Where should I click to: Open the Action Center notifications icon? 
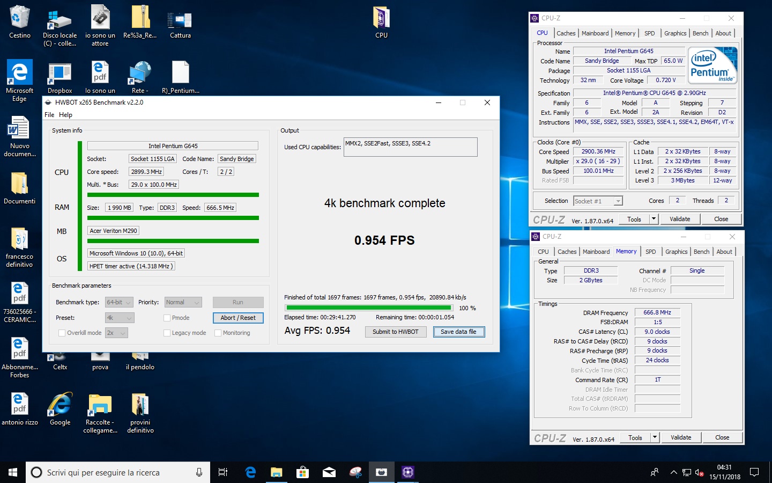(754, 472)
